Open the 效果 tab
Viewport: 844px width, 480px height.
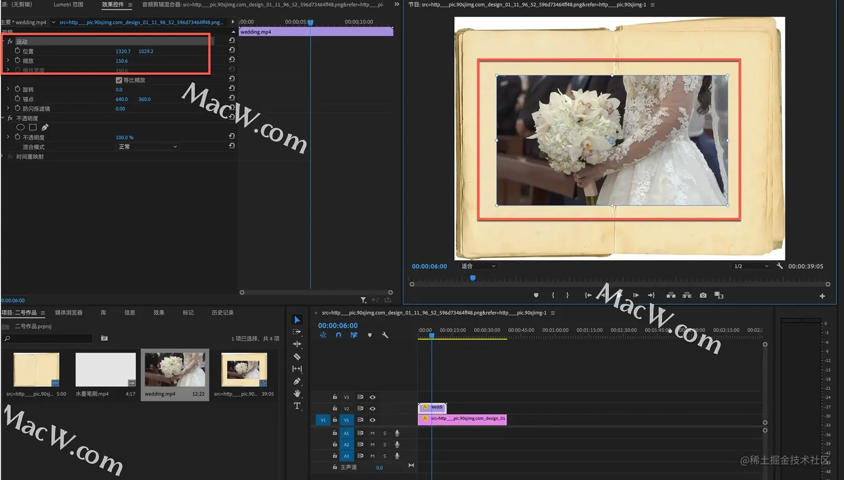[x=159, y=313]
